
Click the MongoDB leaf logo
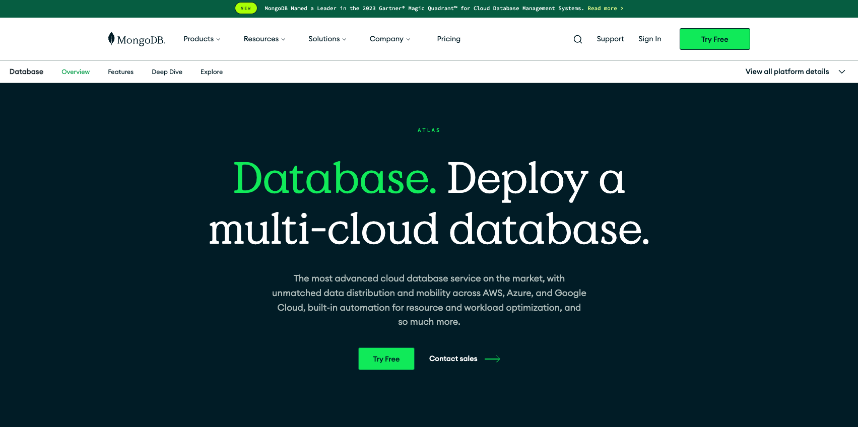click(136, 39)
